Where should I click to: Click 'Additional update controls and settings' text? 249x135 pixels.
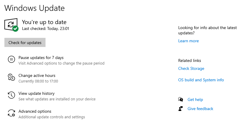coord(52,117)
